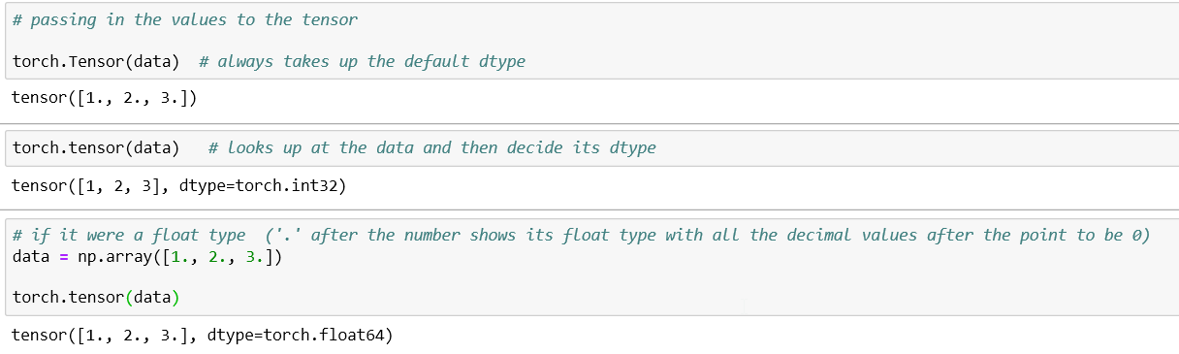
Task: Click 'dtype=torch.int32' text in second output
Action: (263, 185)
